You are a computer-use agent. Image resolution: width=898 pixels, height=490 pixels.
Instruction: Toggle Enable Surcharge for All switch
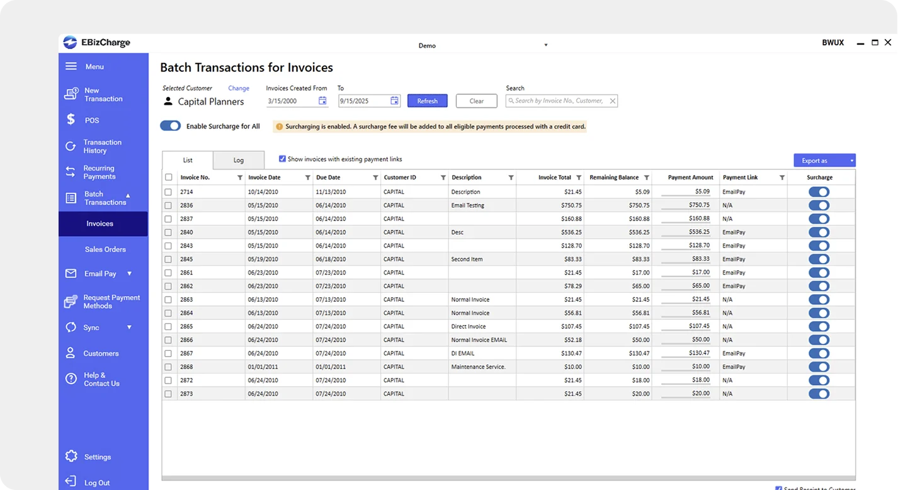pos(171,126)
